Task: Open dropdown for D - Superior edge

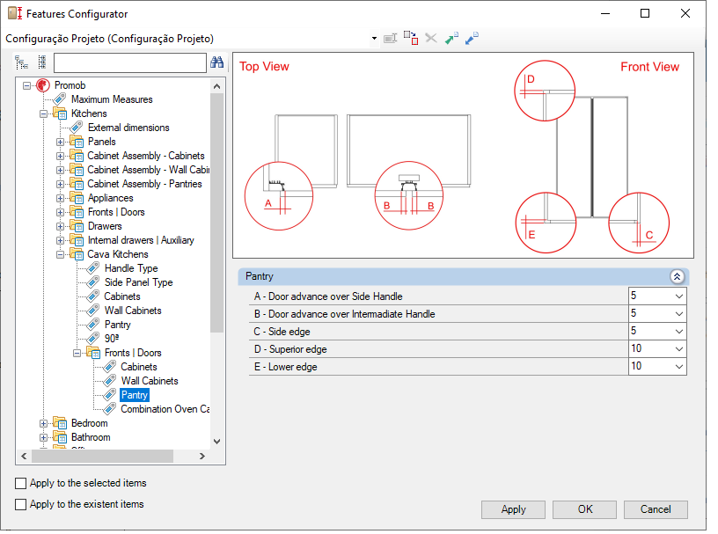Action: tap(679, 349)
